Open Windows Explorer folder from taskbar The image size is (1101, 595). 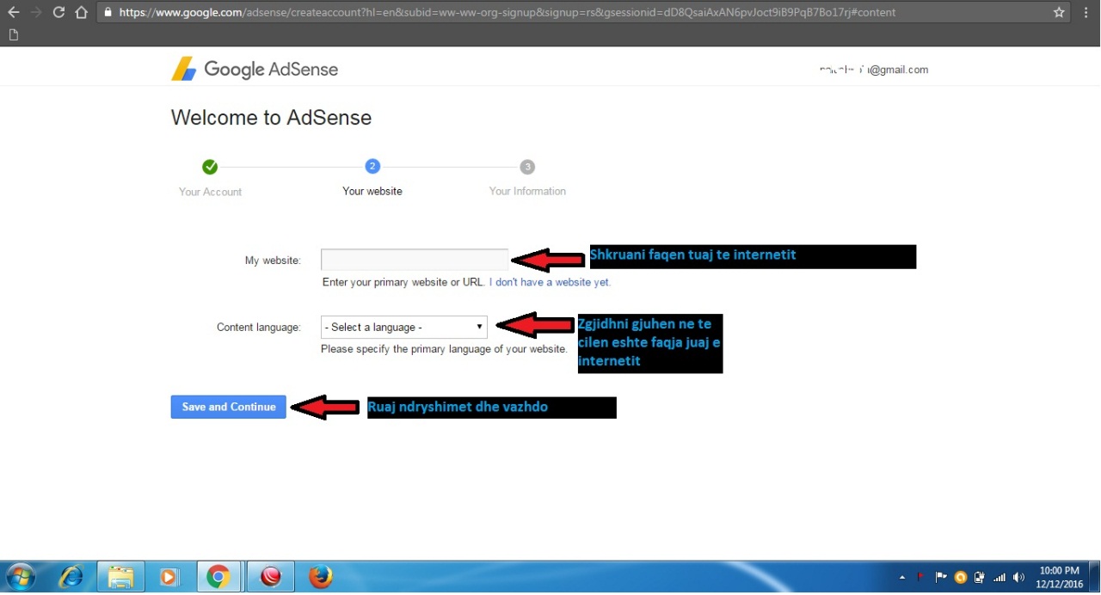121,577
